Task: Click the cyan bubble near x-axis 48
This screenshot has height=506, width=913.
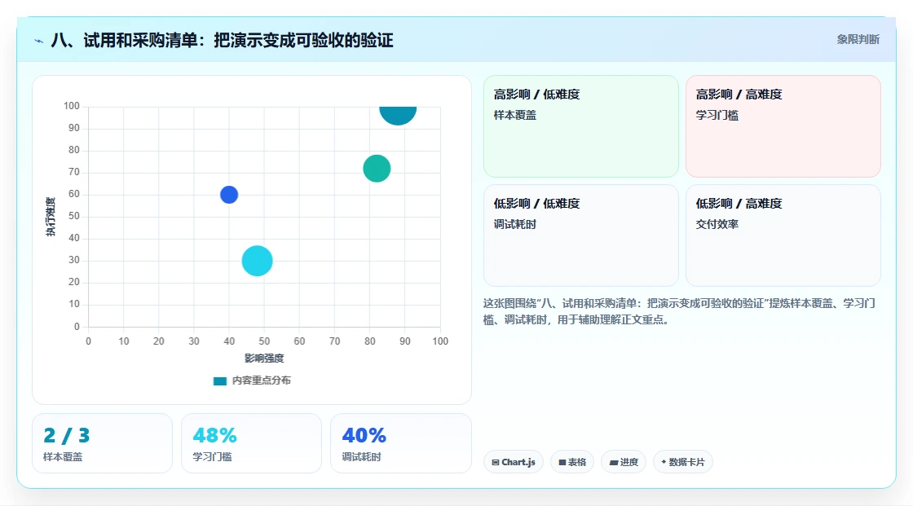Action: (258, 261)
